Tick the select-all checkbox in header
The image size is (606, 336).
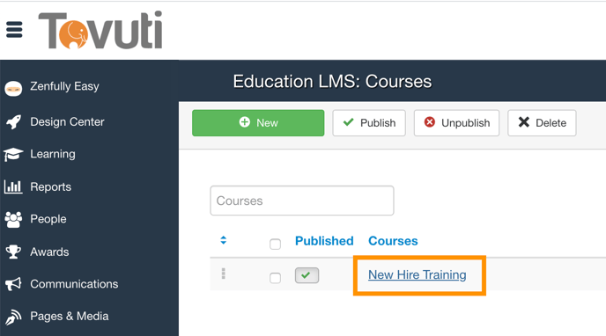(x=275, y=244)
